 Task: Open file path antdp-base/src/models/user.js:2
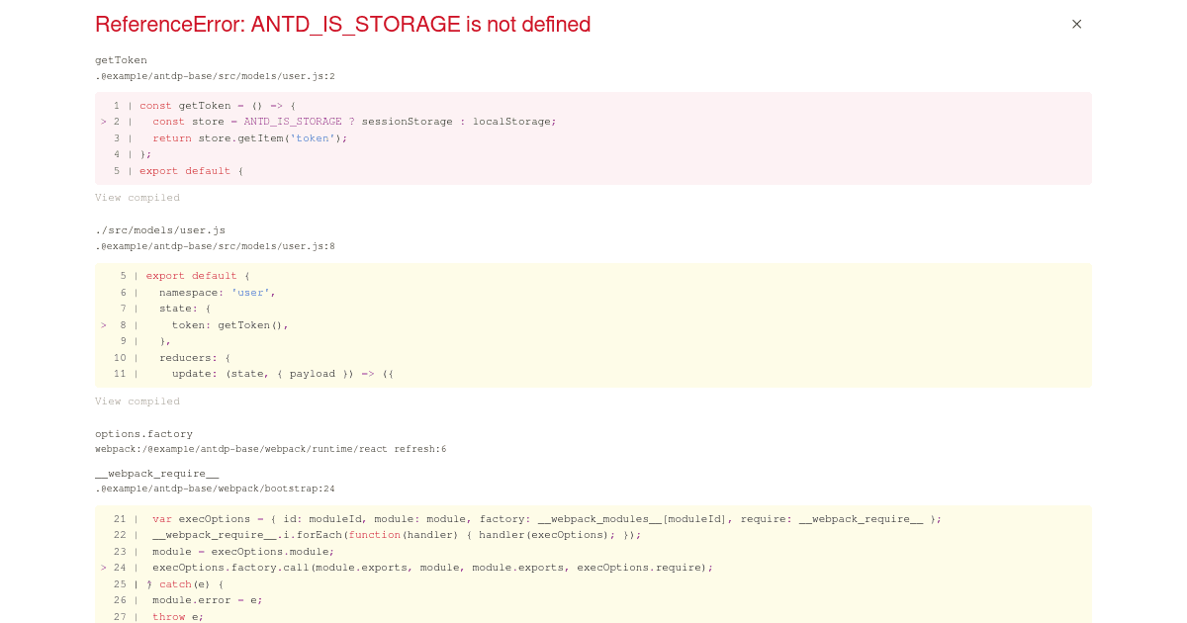point(215,75)
